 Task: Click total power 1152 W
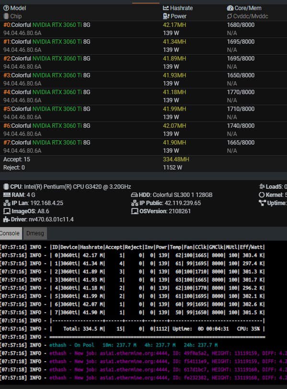pyautogui.click(x=172, y=168)
